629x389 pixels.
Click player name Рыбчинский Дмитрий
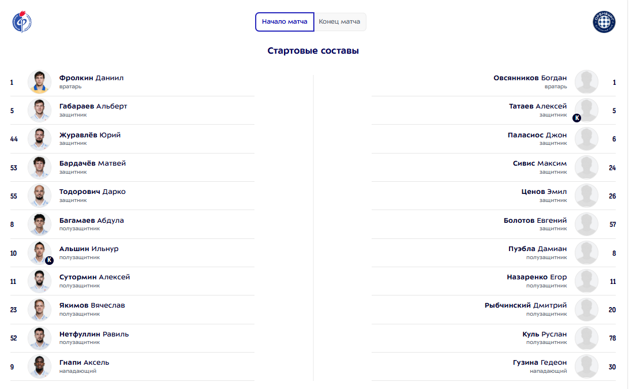click(526, 305)
